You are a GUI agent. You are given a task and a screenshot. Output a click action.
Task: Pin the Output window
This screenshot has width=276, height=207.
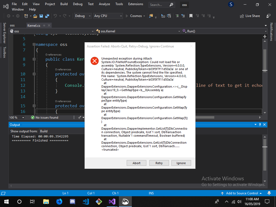click(260, 124)
